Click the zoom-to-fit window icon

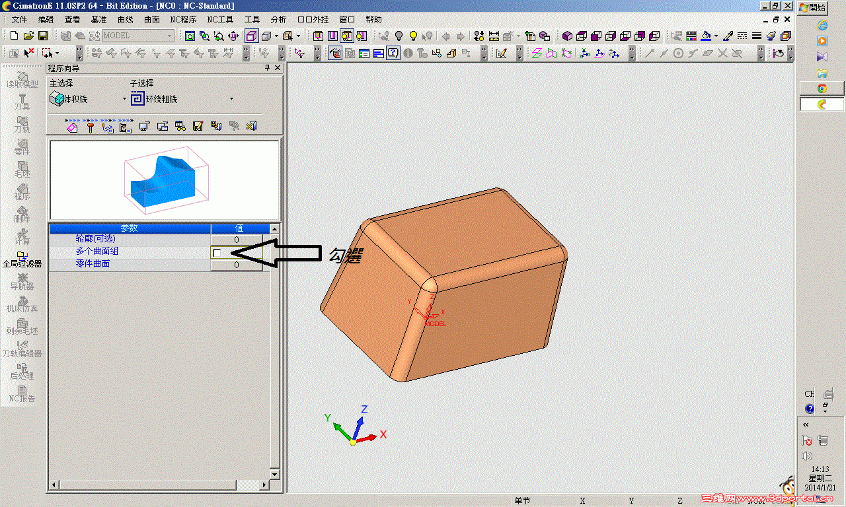[190, 36]
